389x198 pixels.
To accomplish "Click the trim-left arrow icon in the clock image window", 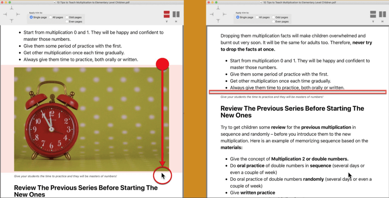I will click(5, 14).
